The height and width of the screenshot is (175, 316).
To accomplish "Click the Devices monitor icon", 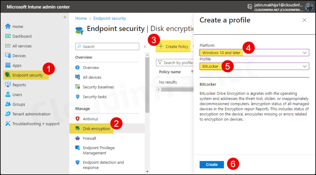I will point(8,55).
